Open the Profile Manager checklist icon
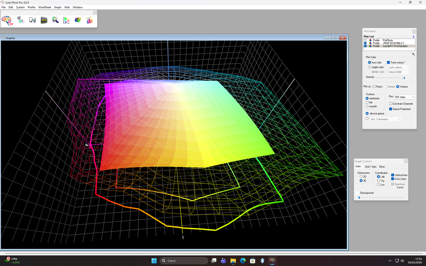 (x=21, y=20)
